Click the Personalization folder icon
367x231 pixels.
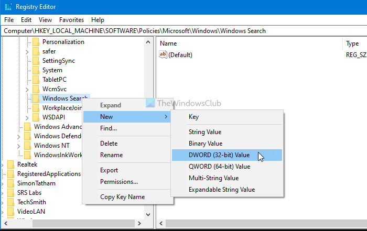pos(36,42)
